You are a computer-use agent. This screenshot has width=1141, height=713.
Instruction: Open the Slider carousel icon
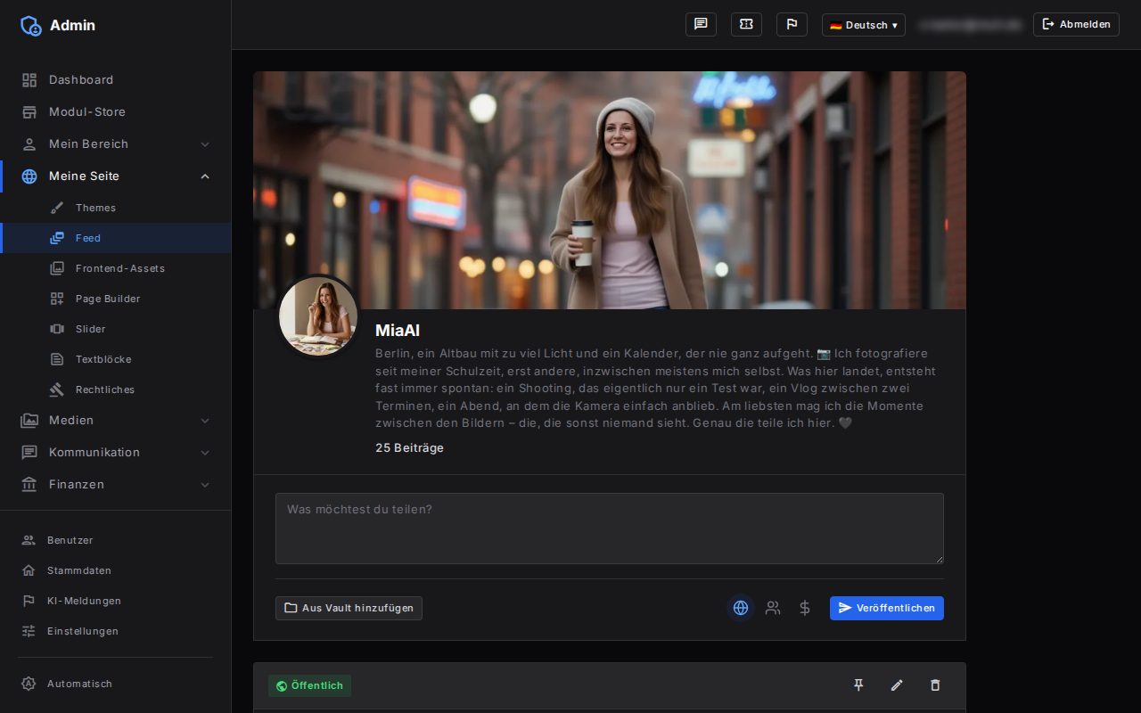(x=57, y=329)
